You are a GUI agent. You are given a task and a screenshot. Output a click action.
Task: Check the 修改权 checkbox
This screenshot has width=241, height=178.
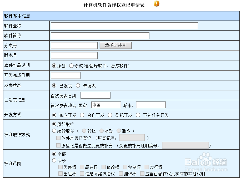click(104, 167)
